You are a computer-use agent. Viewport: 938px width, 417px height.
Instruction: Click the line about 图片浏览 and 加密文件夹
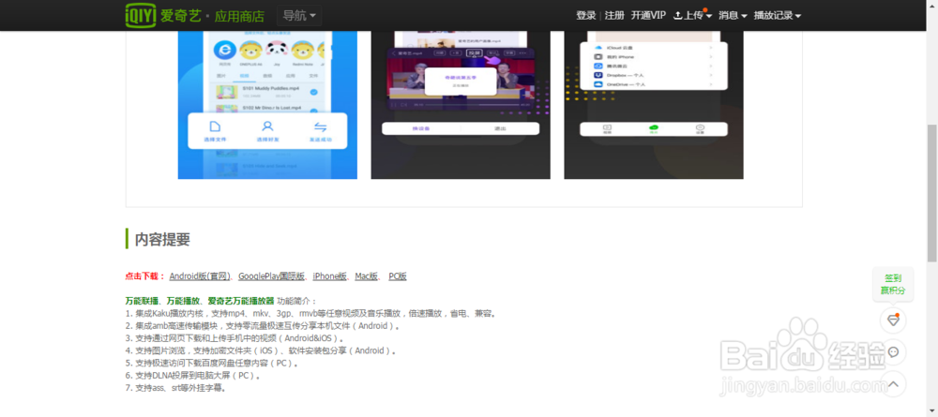point(261,350)
